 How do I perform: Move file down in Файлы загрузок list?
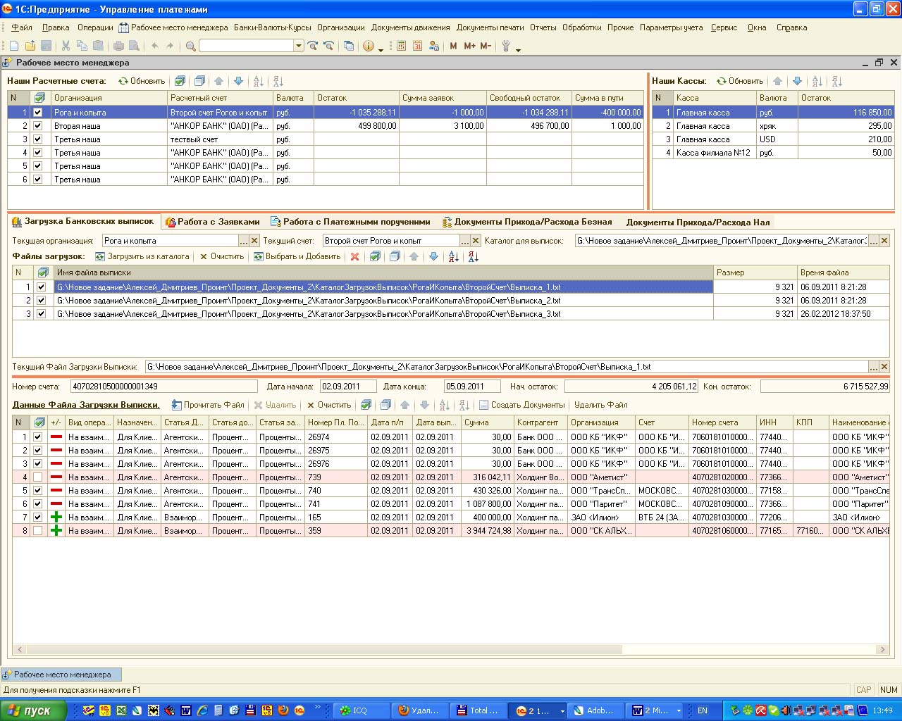click(x=433, y=256)
